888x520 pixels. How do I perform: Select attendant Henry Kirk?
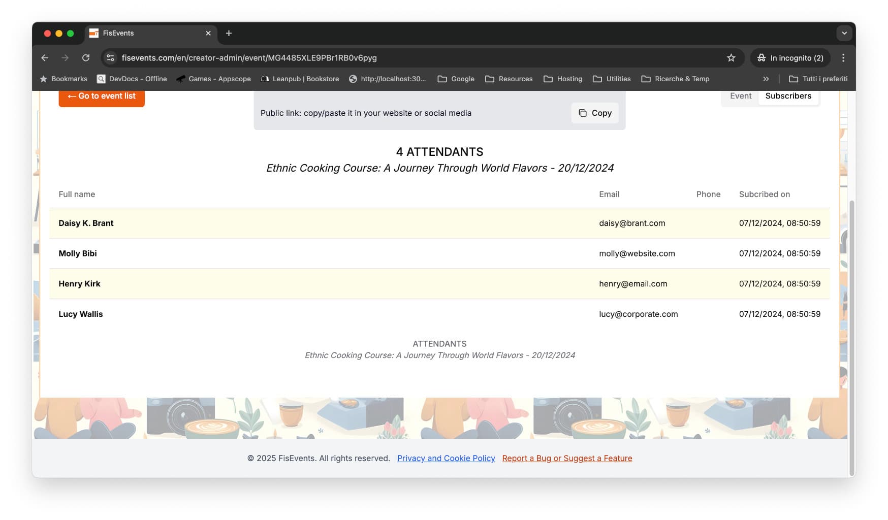point(439,284)
